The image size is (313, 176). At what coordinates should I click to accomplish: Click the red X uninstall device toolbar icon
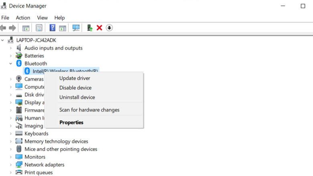point(99,28)
